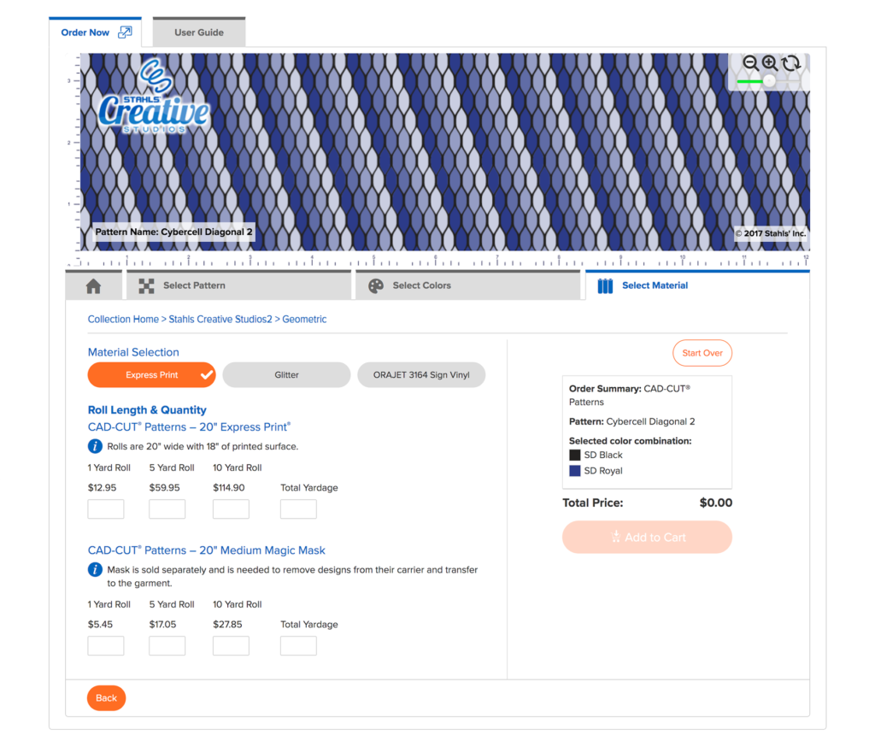Viewport: 875px width, 735px height.
Task: Go to the home icon tab
Action: tap(93, 286)
